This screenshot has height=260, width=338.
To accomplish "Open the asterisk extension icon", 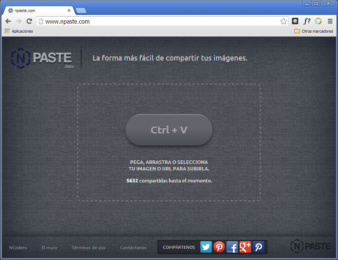I will pos(295,21).
